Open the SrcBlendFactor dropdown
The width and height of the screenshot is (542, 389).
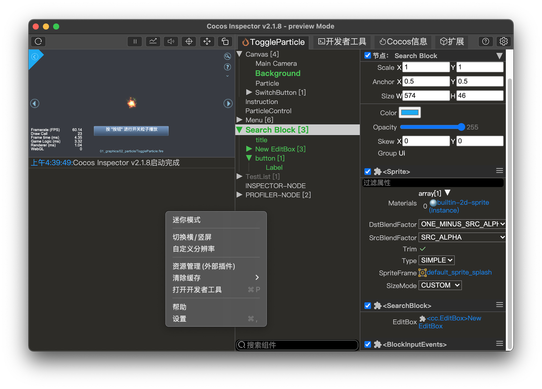462,237
